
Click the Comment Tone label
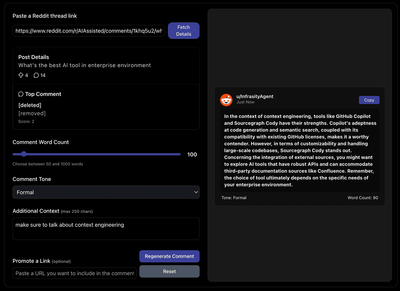(32, 179)
